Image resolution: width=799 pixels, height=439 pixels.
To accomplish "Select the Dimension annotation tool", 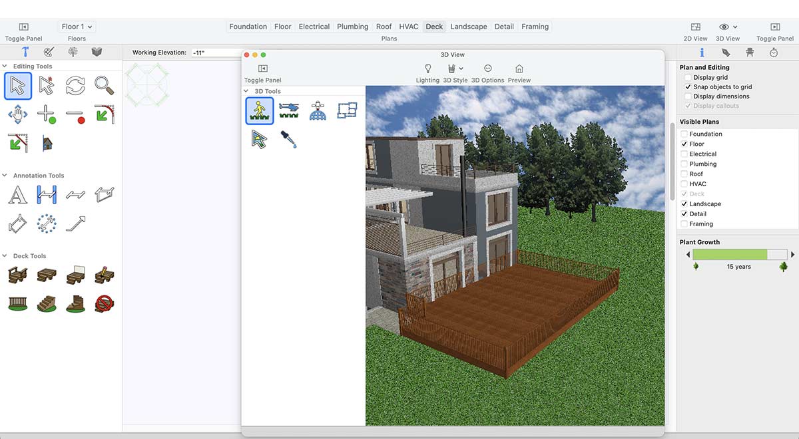I will click(x=46, y=195).
